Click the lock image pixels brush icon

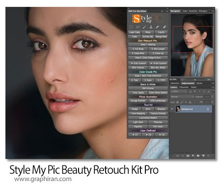182,102
